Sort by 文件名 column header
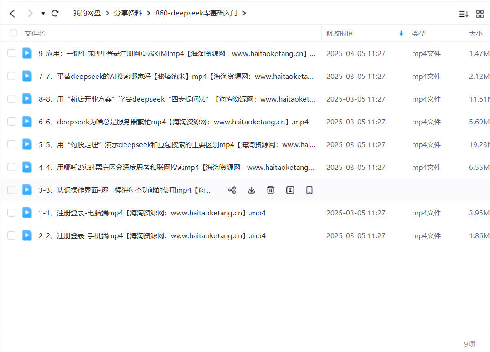Image resolution: width=490 pixels, height=352 pixels. [35, 33]
